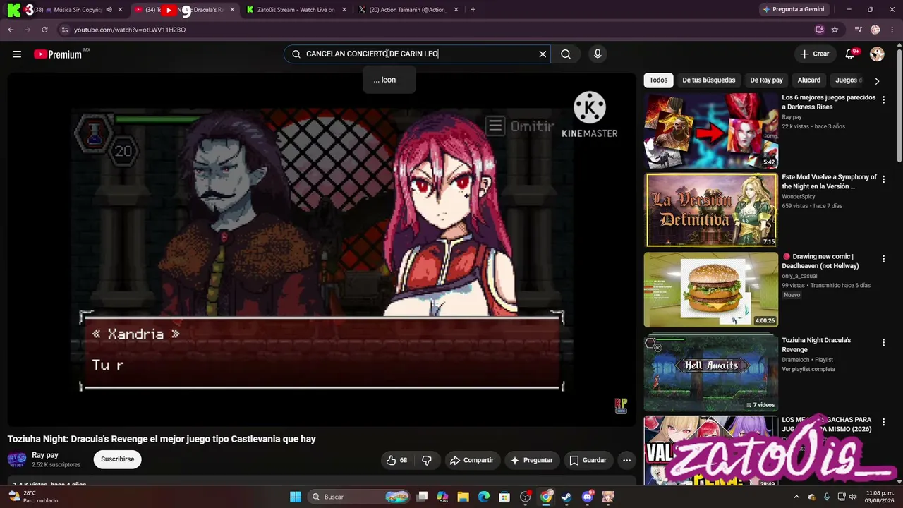This screenshot has height=508, width=903.
Task: Open Windows Start menu
Action: tap(296, 497)
